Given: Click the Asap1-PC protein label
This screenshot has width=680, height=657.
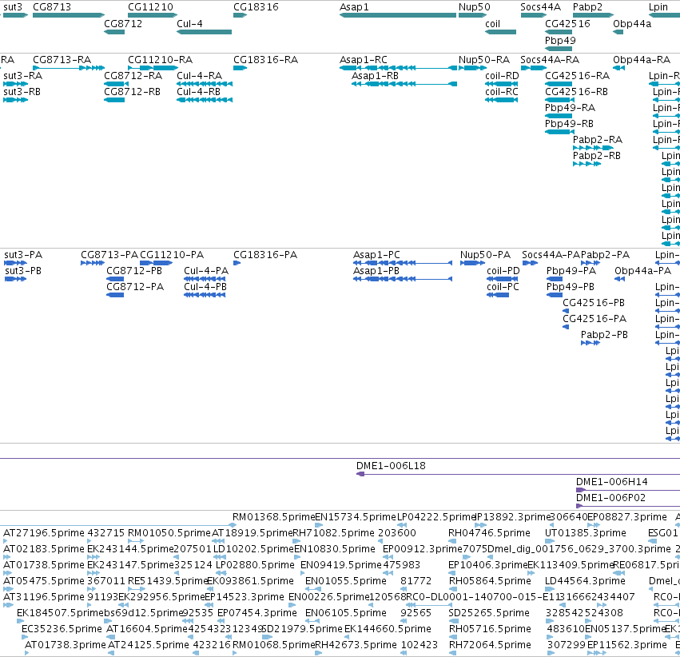Looking at the screenshot, I should [376, 254].
